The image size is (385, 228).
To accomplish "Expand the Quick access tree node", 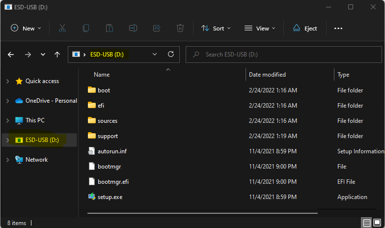I will tap(8, 81).
